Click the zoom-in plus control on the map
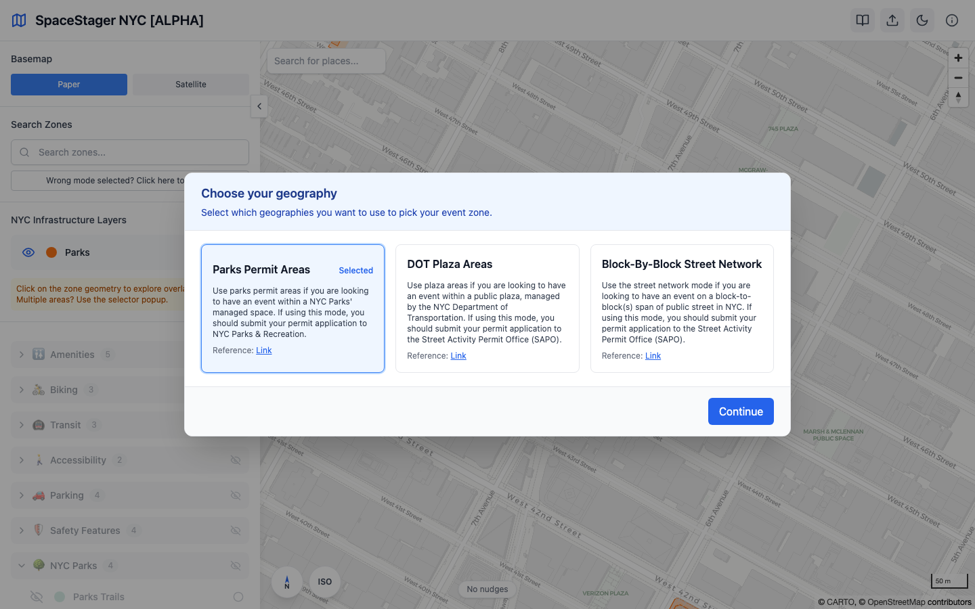Screen dimensions: 975x609 pos(958,58)
